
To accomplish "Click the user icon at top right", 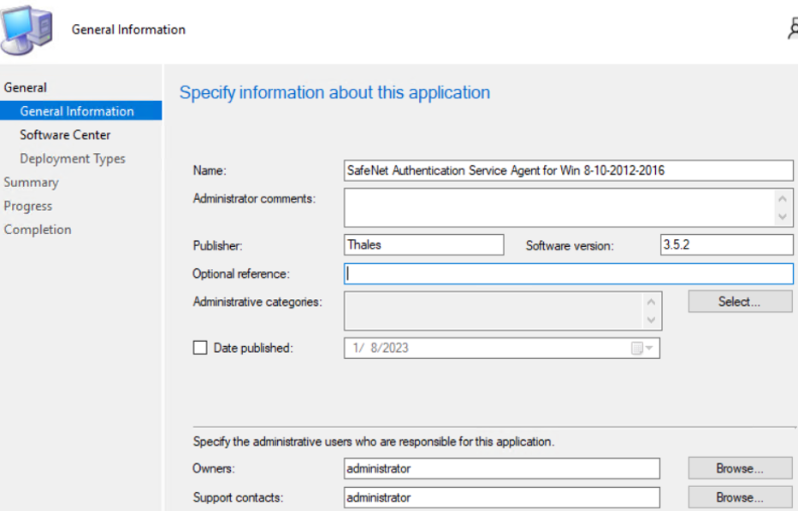I will (x=792, y=29).
